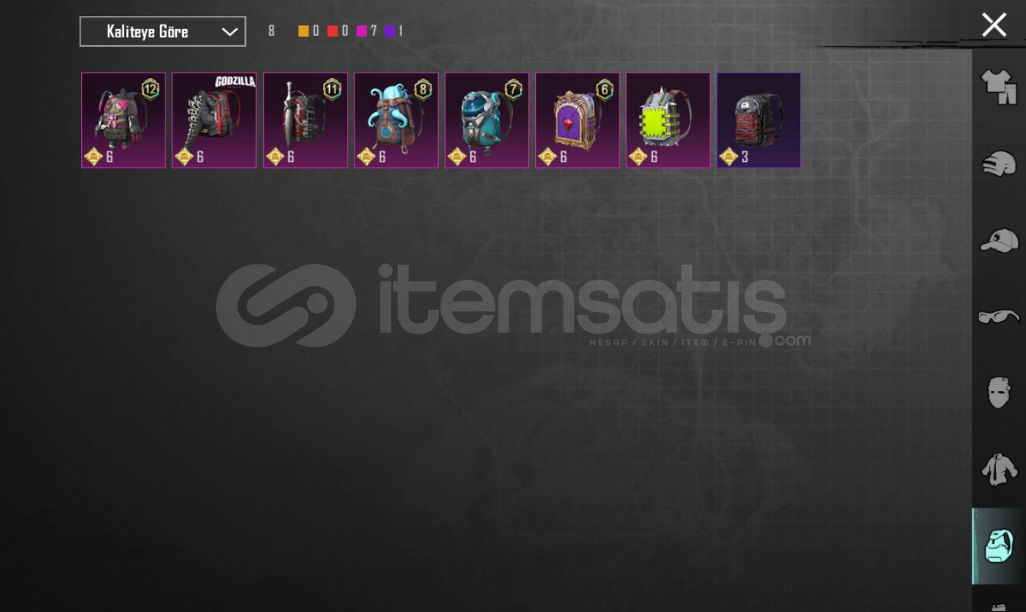
Task: Close the inventory with the X
Action: pos(994,25)
